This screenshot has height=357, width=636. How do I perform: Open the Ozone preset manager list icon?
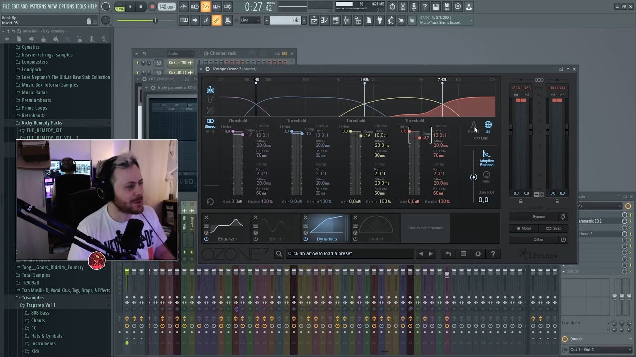tap(463, 254)
